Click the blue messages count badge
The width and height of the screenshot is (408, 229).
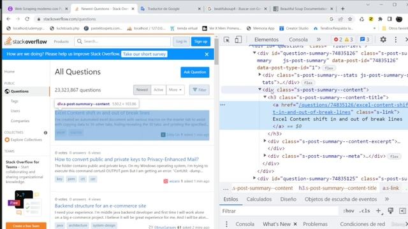point(365,39)
